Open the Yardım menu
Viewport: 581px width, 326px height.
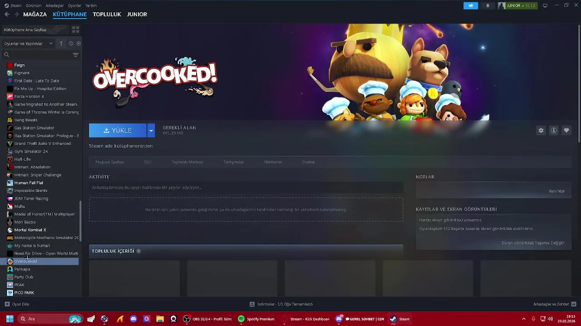pos(91,5)
